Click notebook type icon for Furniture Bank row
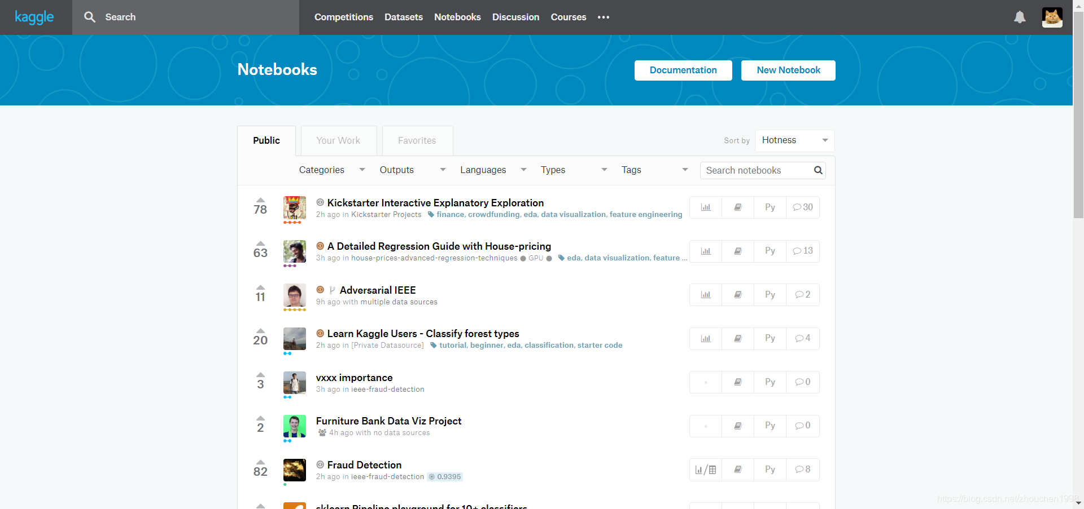 [738, 426]
